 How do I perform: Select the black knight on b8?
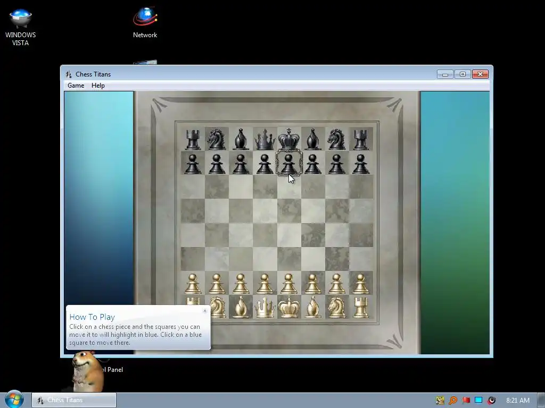coord(217,139)
